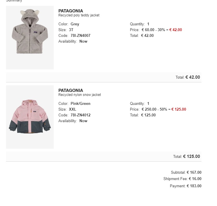Viewport: 217px width, 206px height.
Task: Click the original price € 60.00 - 30%
Action: tap(153, 30)
